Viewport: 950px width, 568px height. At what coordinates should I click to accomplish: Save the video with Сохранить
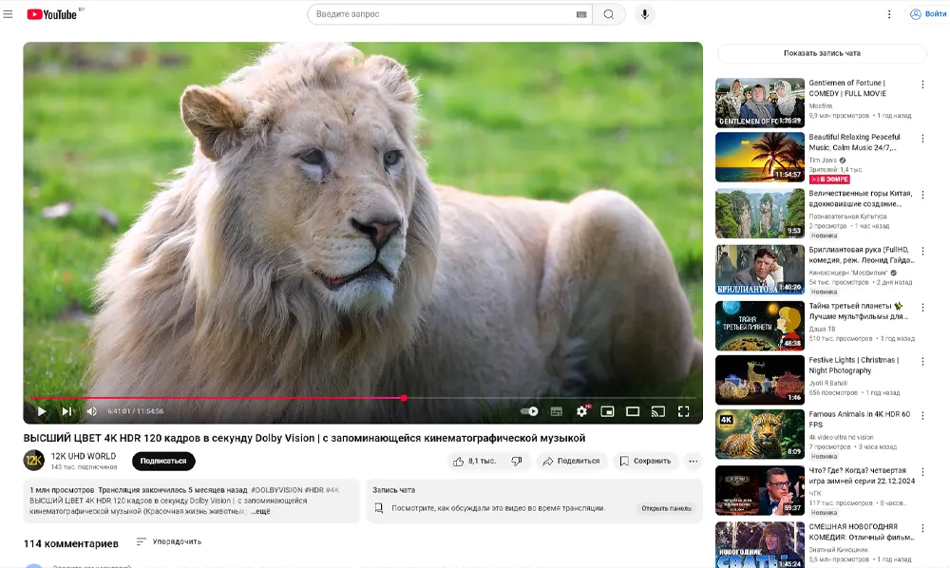645,461
